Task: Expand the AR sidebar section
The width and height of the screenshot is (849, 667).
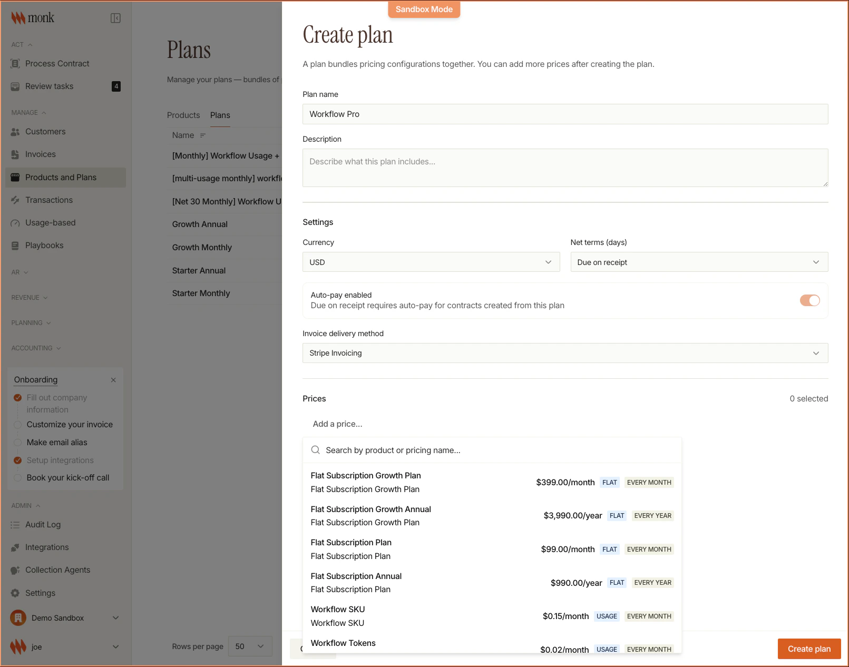Action: (20, 272)
